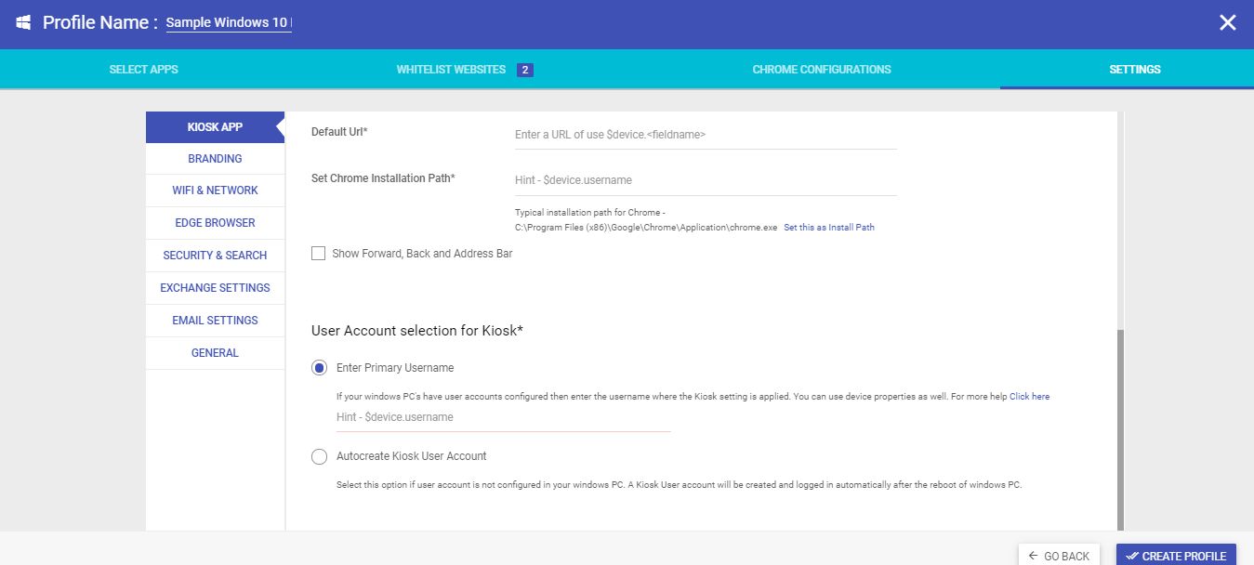Open the Exchange Settings section

(x=215, y=288)
